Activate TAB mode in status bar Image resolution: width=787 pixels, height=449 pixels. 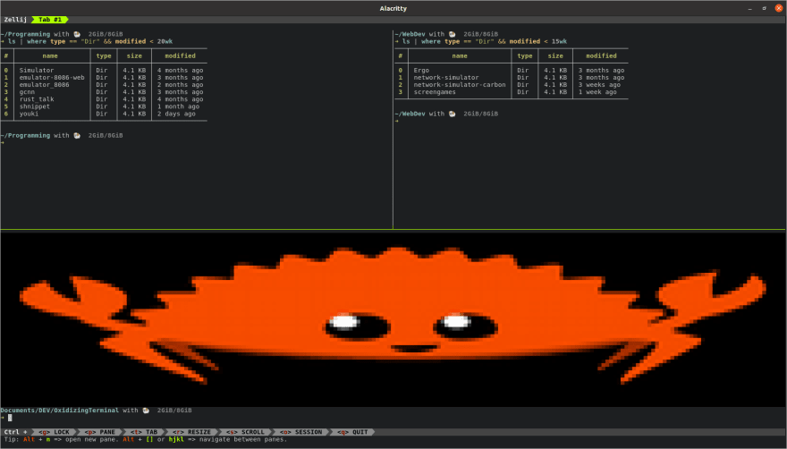pos(144,432)
